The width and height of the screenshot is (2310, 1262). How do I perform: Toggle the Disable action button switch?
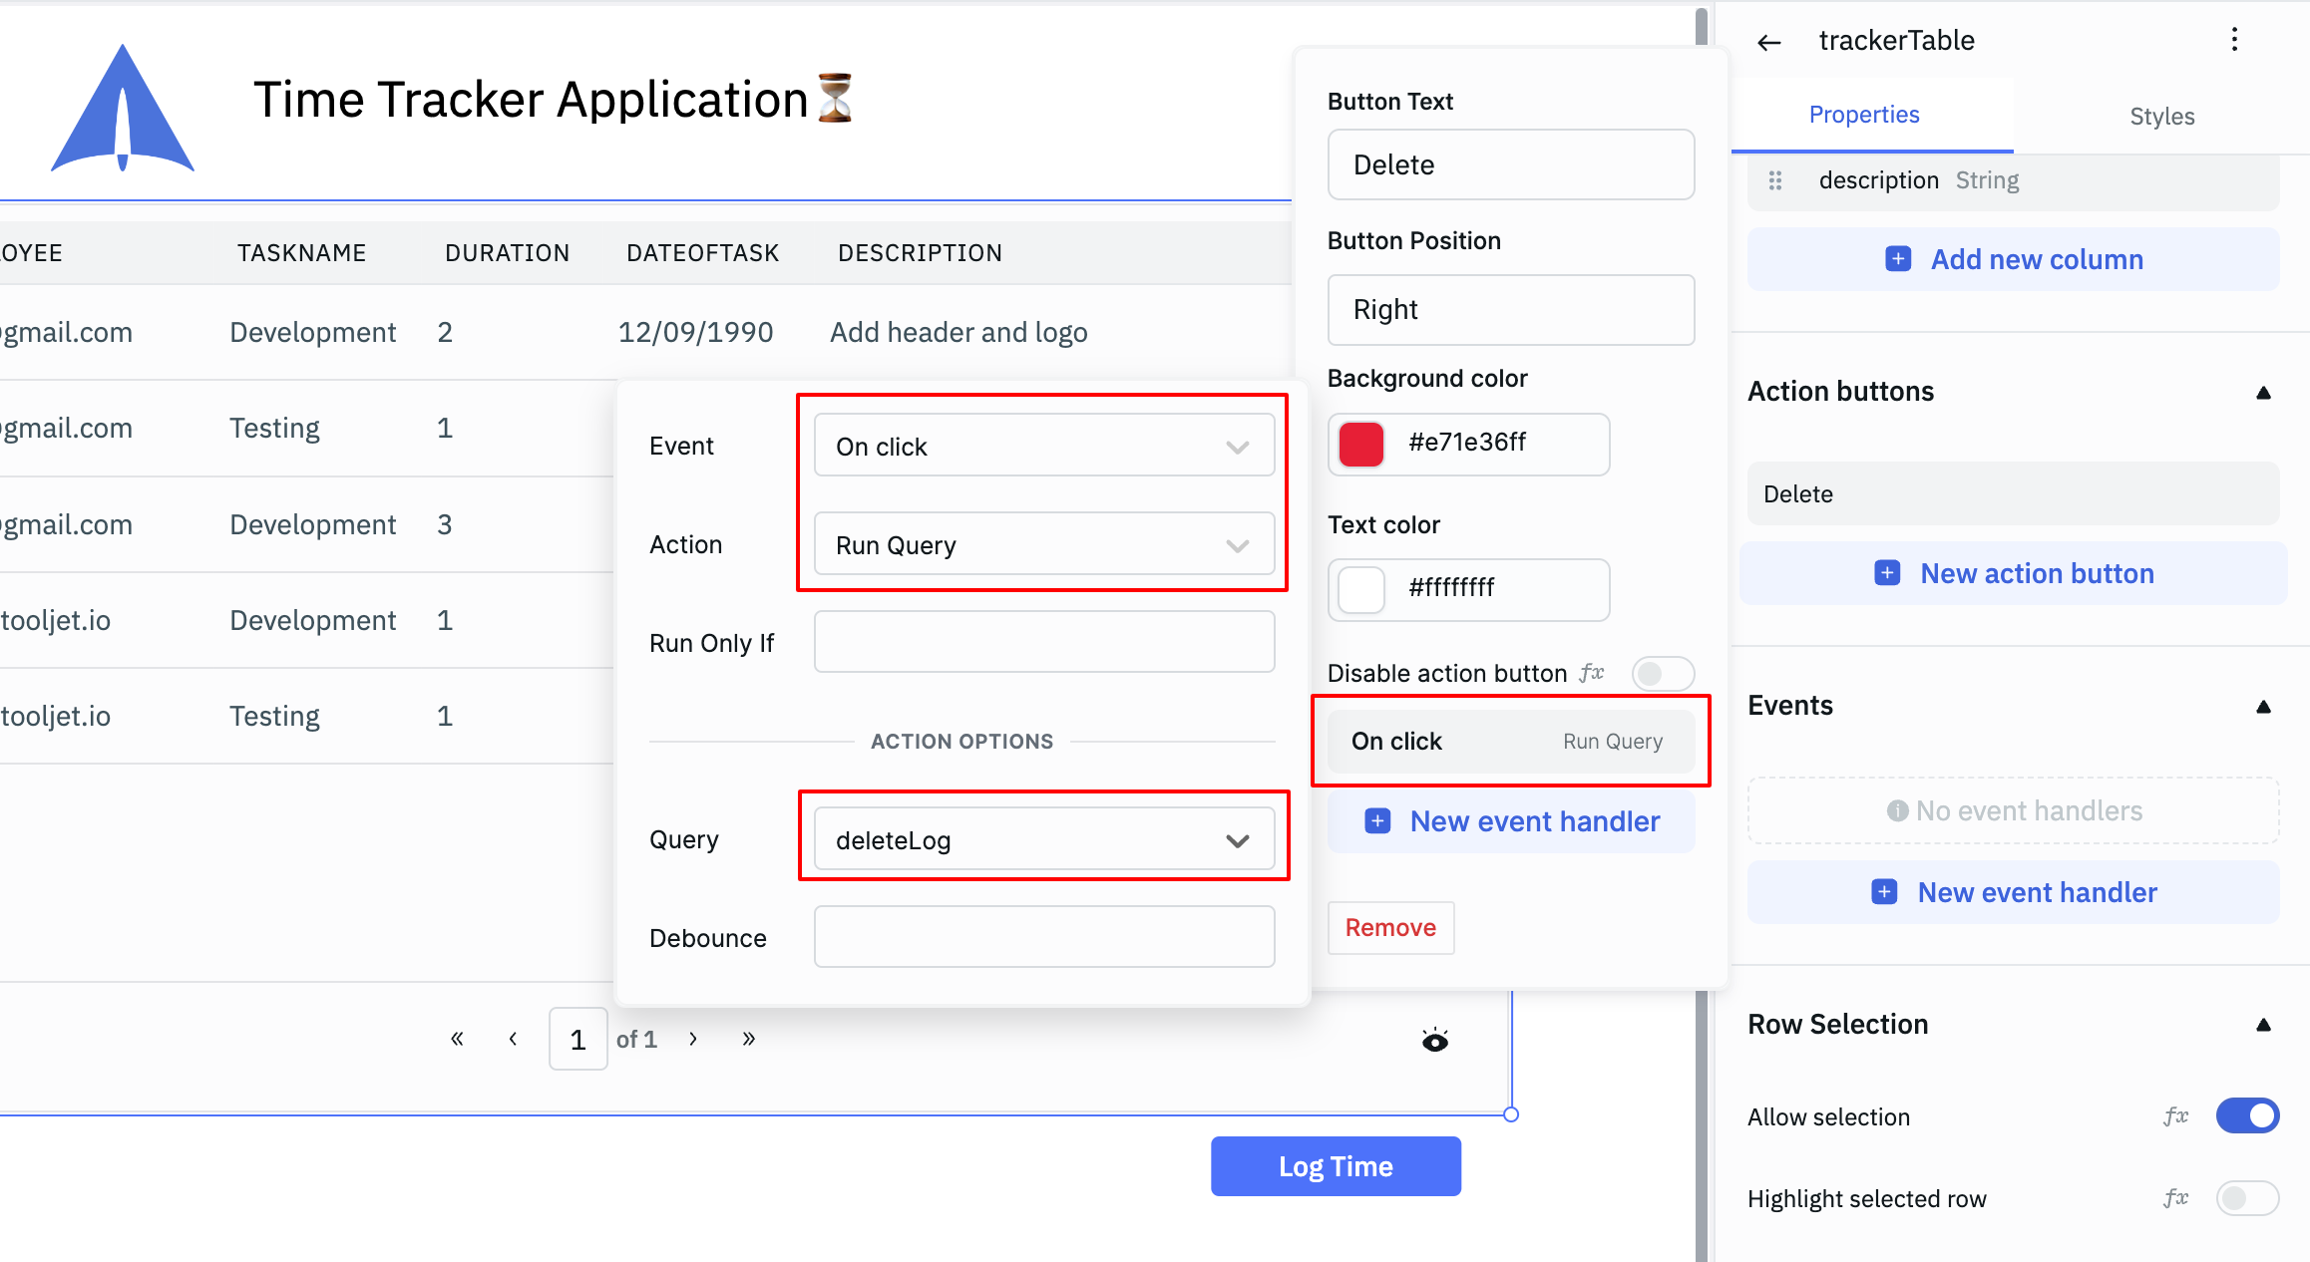click(1662, 674)
